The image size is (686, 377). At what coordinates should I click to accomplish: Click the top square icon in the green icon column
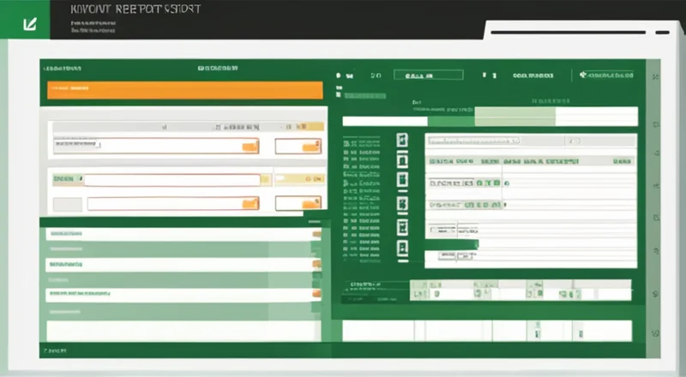(402, 141)
